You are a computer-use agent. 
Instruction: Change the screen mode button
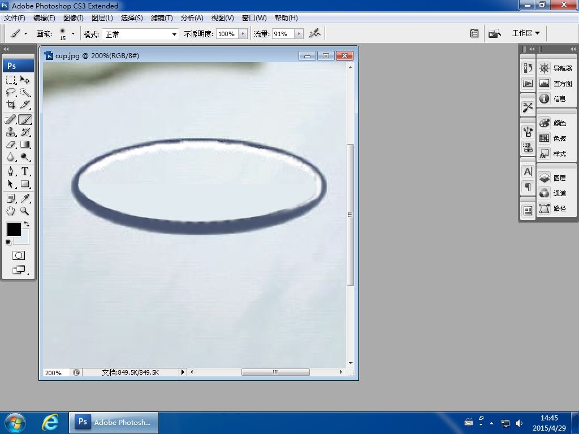19,270
